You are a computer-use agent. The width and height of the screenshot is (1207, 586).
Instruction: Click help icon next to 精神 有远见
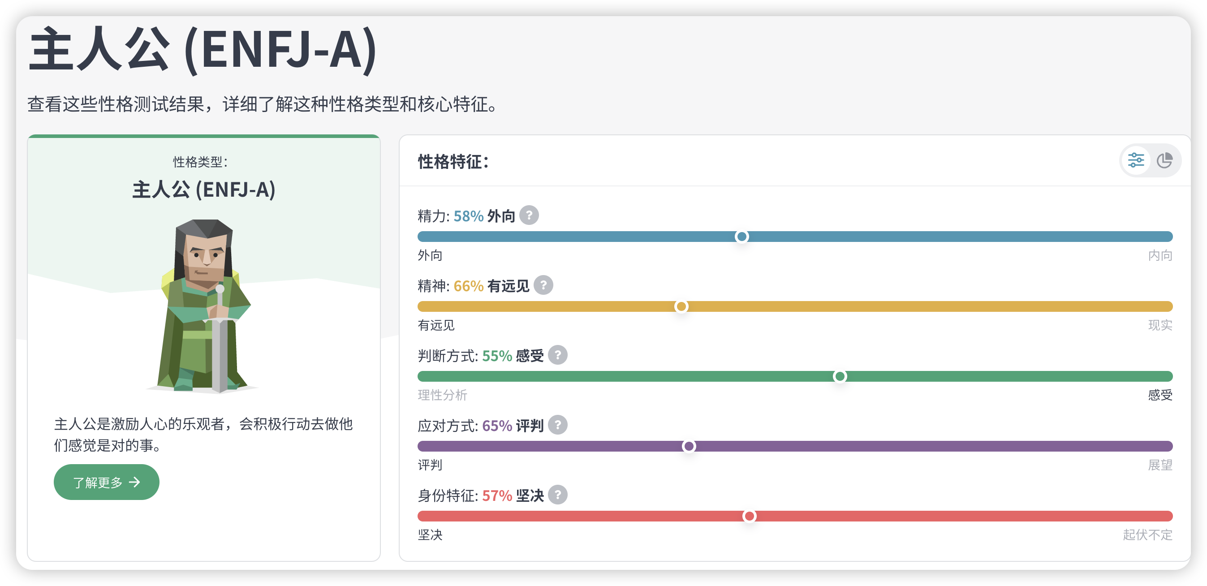(543, 285)
